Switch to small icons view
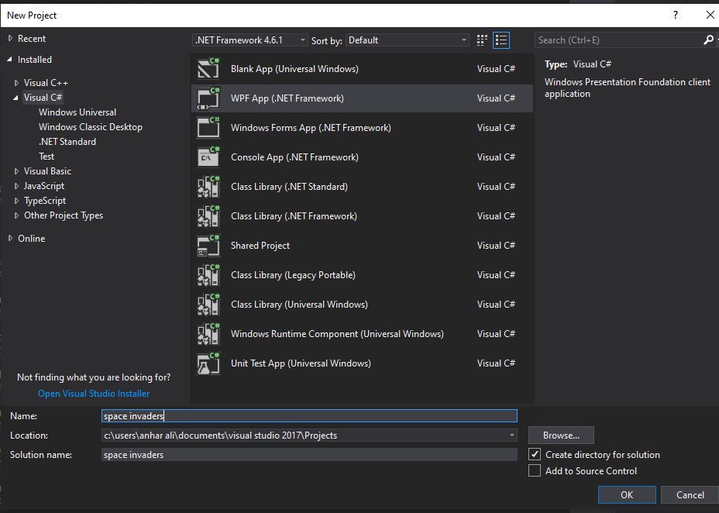 tap(481, 40)
